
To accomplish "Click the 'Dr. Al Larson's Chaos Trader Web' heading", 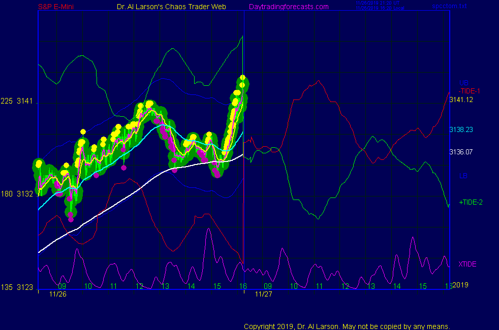I will 172,7.
